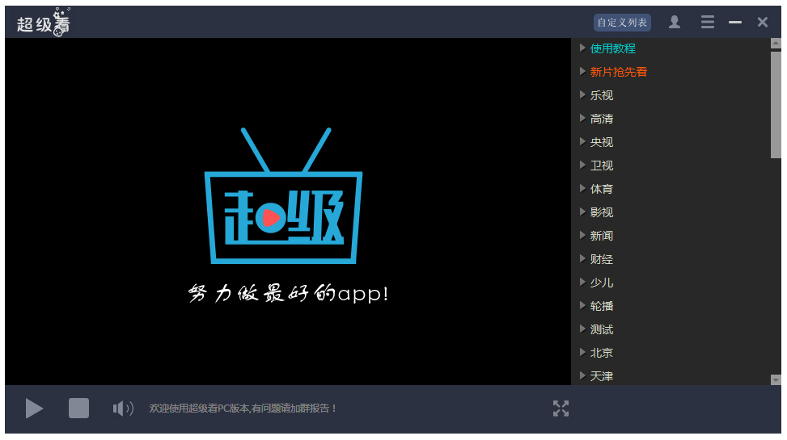Screen dimensions: 787x440
Task: Select the 少儿 kids category
Action: click(602, 283)
